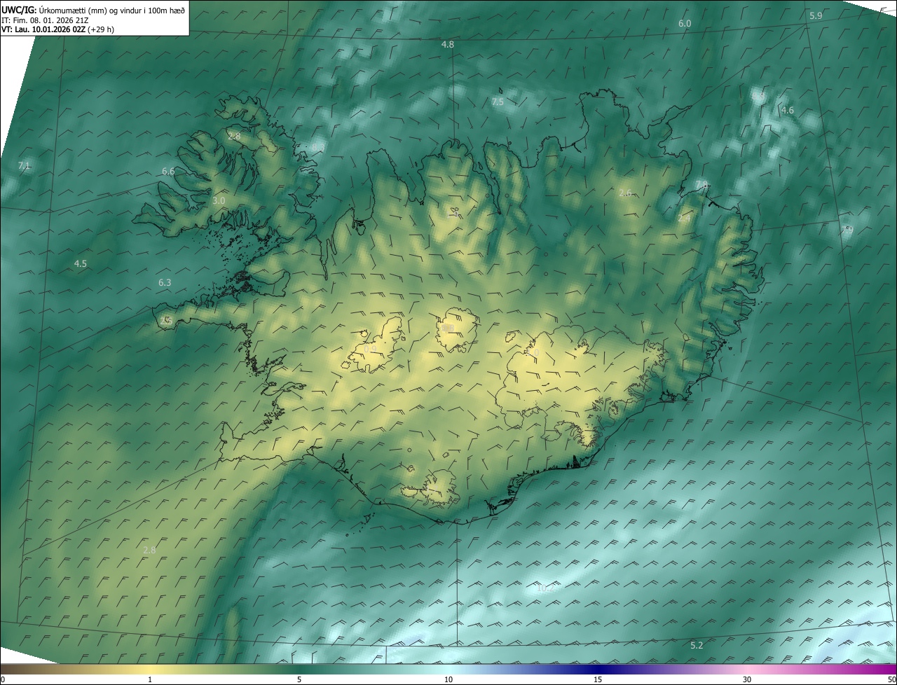
Task: Select the 10.2 value label
Action: [x=545, y=588]
